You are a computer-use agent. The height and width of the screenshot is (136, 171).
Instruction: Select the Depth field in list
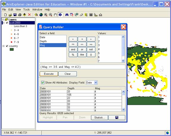(x=53, y=41)
